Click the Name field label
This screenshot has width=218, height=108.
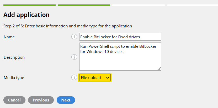(9, 37)
